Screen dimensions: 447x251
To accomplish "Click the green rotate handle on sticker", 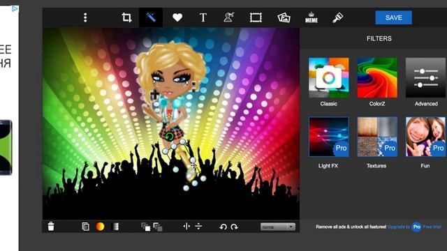I will (169, 137).
